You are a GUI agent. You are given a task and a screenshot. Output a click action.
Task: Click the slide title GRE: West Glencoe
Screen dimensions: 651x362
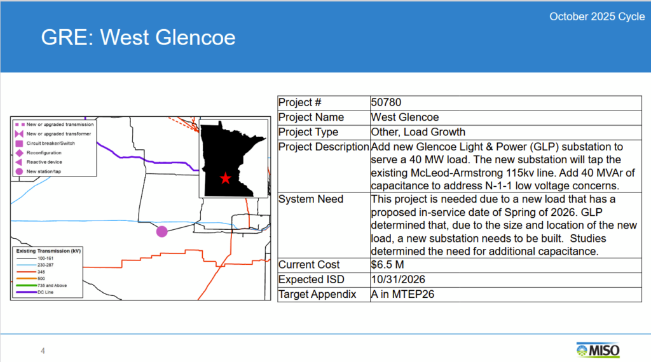tap(138, 37)
